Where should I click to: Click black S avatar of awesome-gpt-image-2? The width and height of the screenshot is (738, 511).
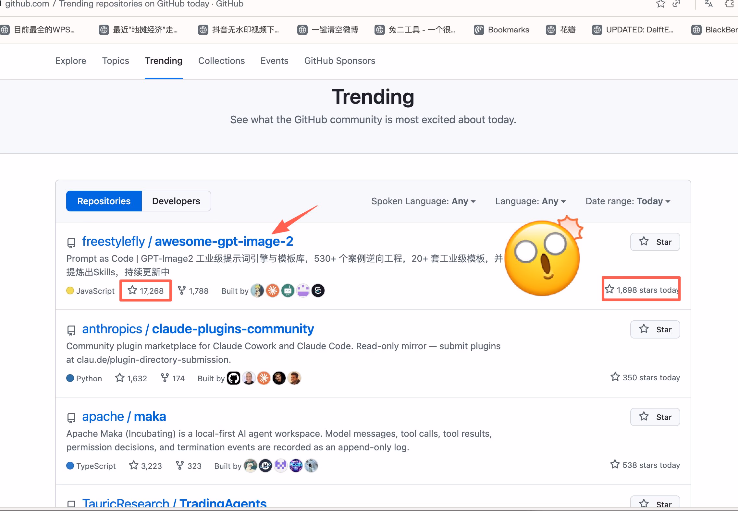click(x=318, y=291)
